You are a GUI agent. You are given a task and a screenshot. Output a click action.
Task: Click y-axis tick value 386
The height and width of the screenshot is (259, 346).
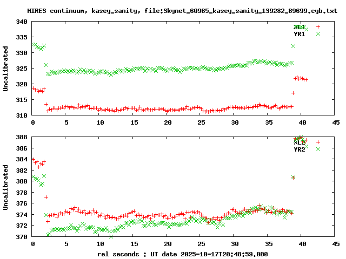(x=22, y=148)
